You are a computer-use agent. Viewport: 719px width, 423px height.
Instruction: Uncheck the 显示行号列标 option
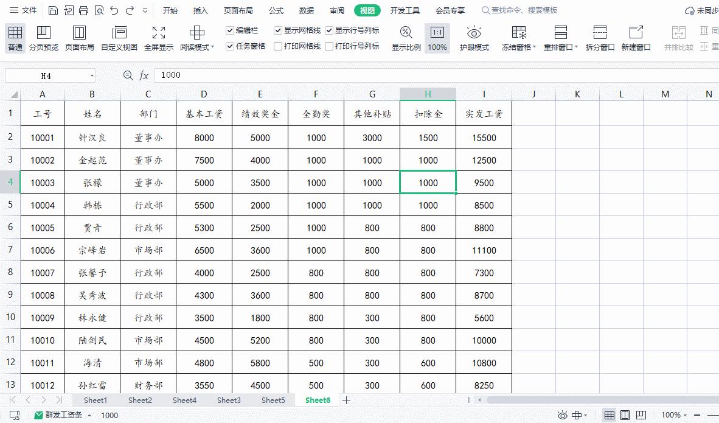(x=329, y=29)
